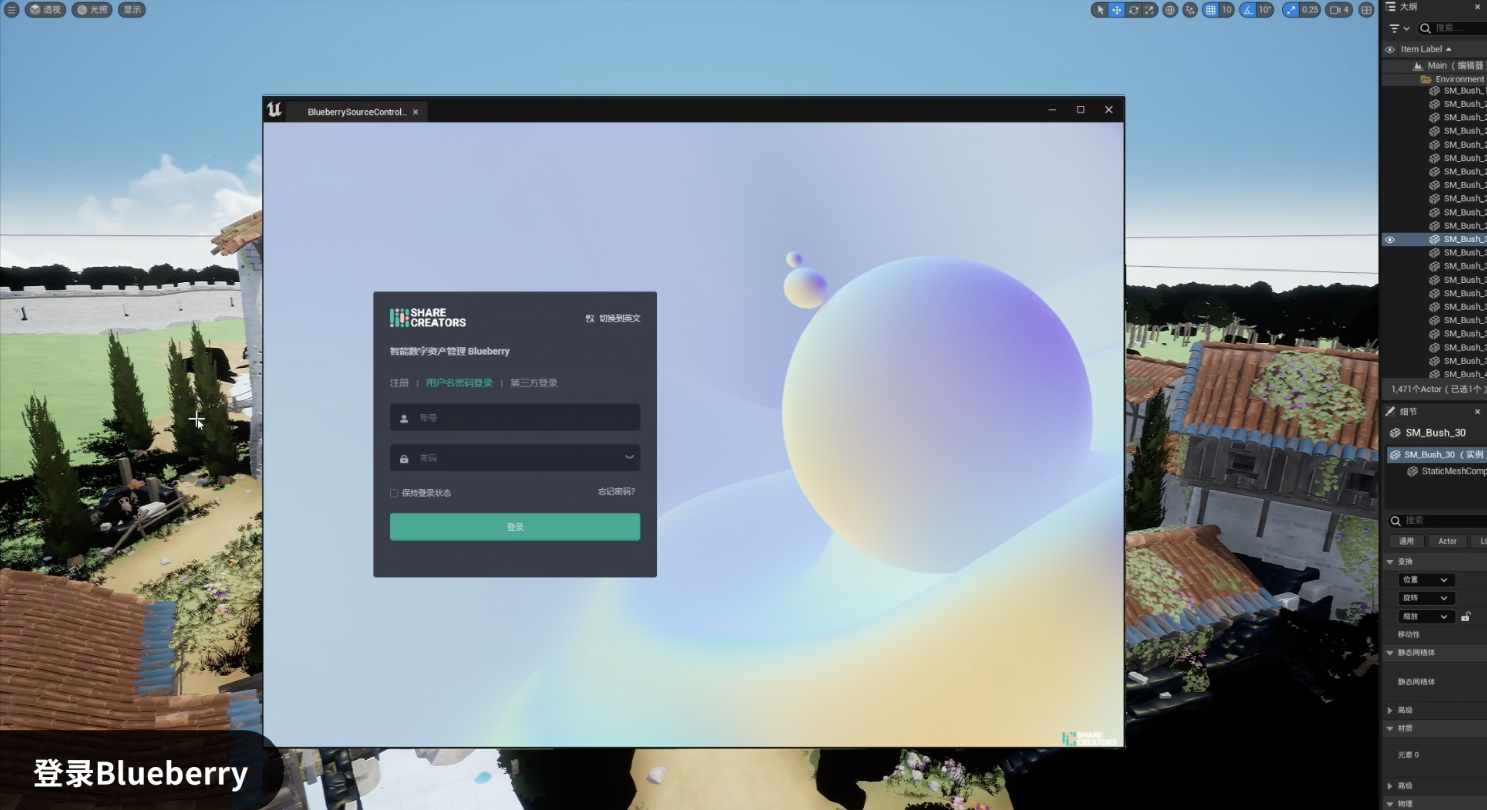This screenshot has width=1487, height=810.
Task: Open rotation snap value 10° menu
Action: click(x=1265, y=9)
